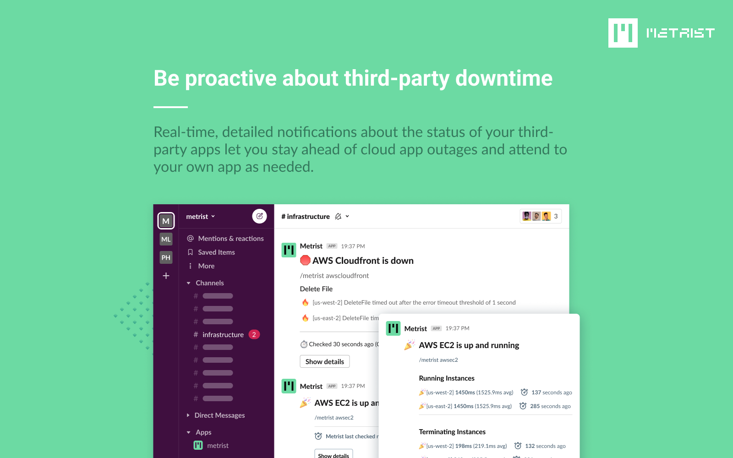The image size is (733, 458).
Task: Click the 137 seconds ago timer icon
Action: (x=525, y=392)
